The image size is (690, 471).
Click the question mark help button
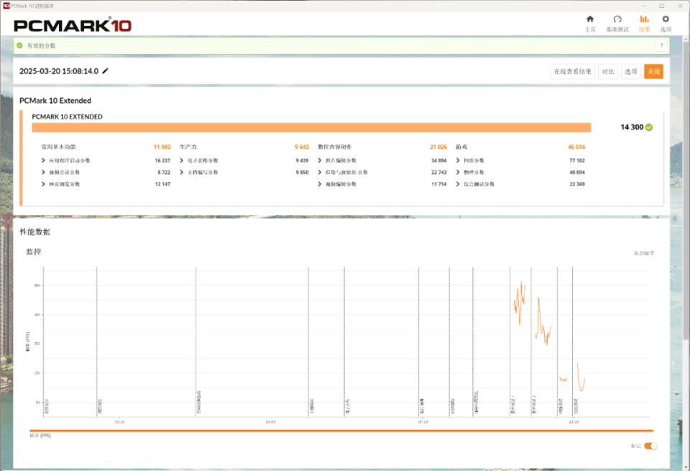click(x=661, y=45)
